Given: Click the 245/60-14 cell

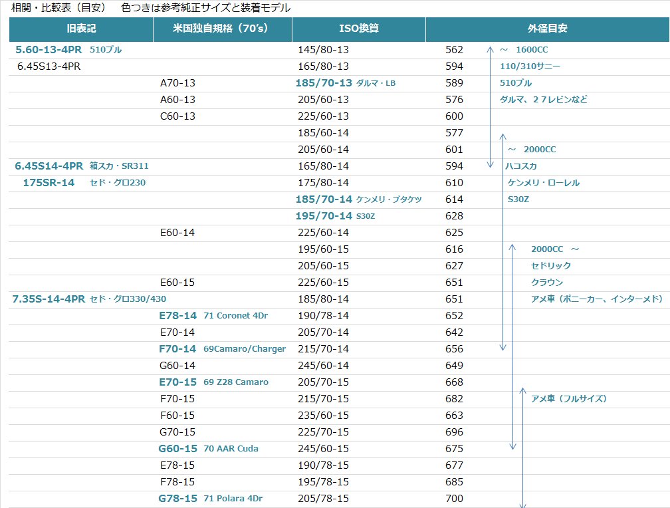Looking at the screenshot, I should coord(324,366).
